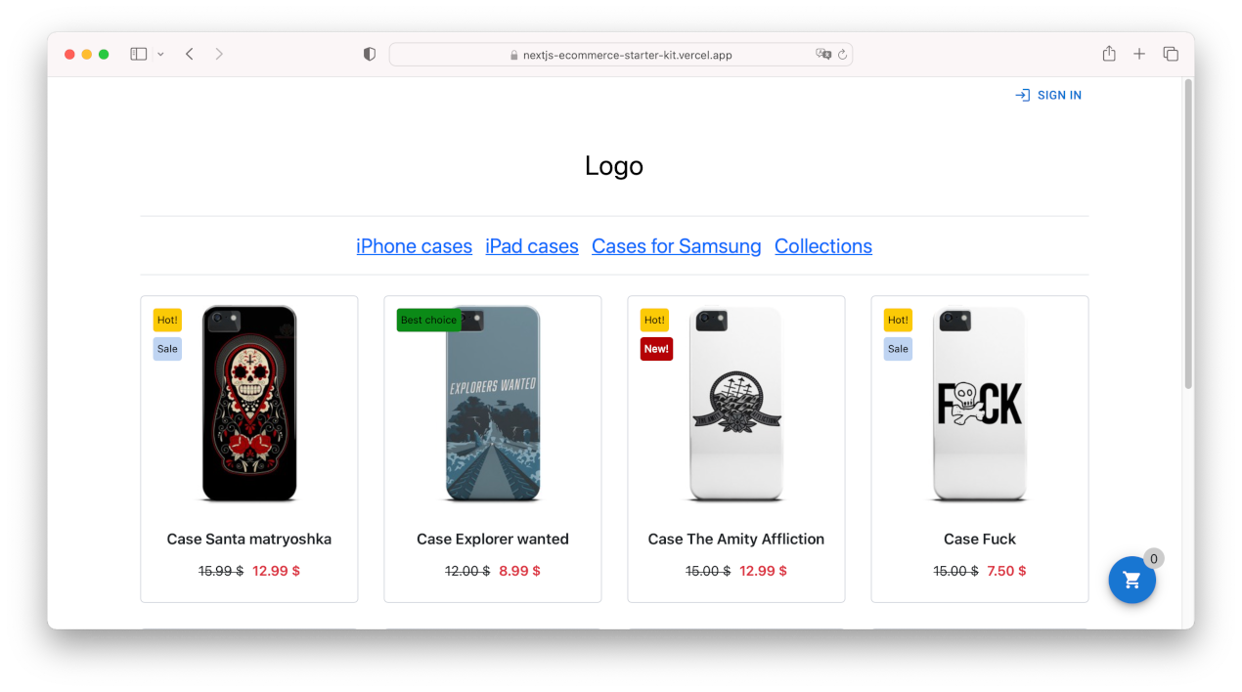Show the tab overview
This screenshot has height=692, width=1242.
1171,54
